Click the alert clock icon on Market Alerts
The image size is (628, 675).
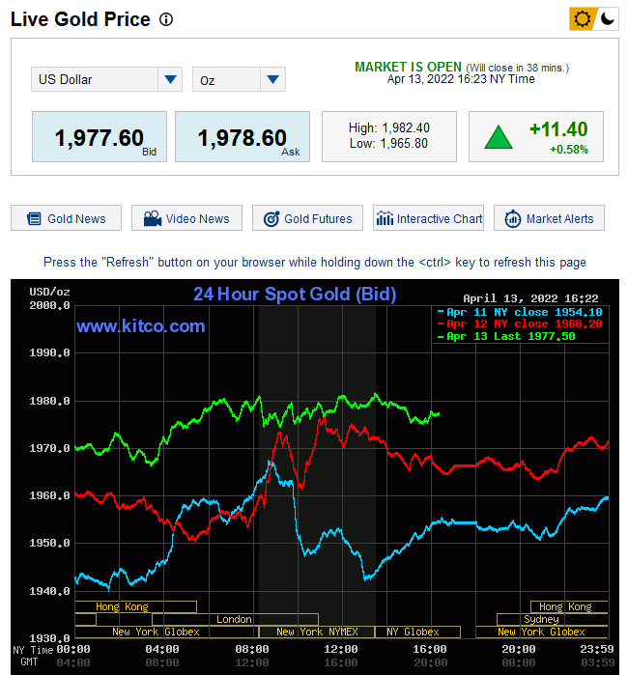click(513, 218)
